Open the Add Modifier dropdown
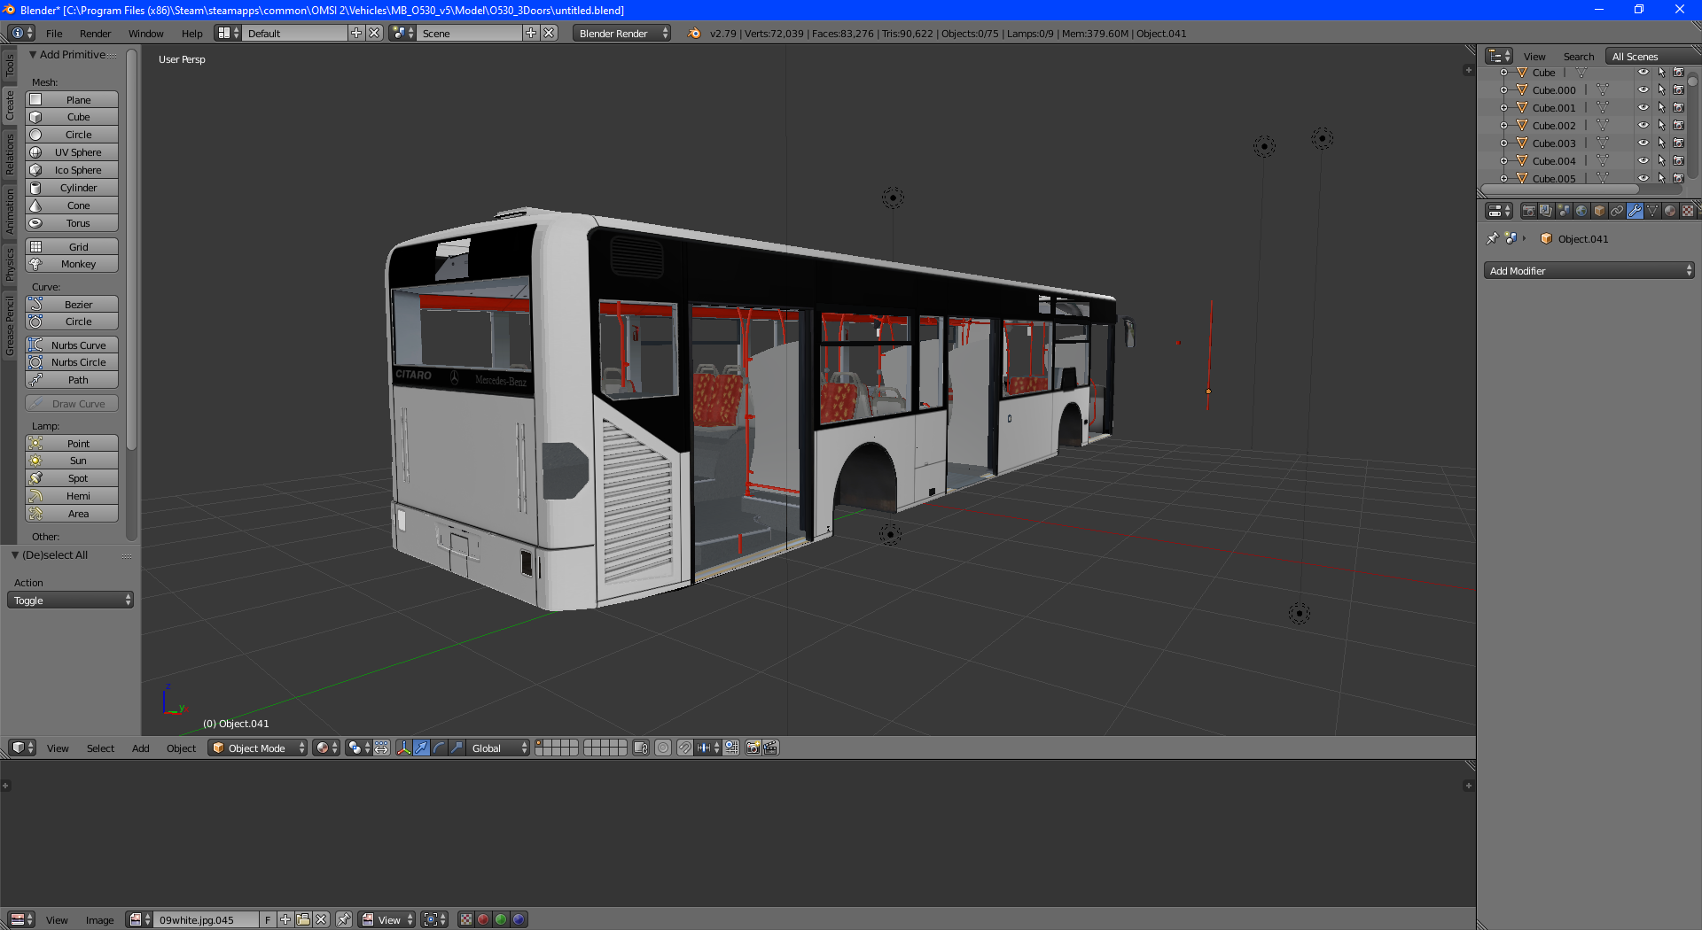This screenshot has height=930, width=1702. pyautogui.click(x=1589, y=271)
